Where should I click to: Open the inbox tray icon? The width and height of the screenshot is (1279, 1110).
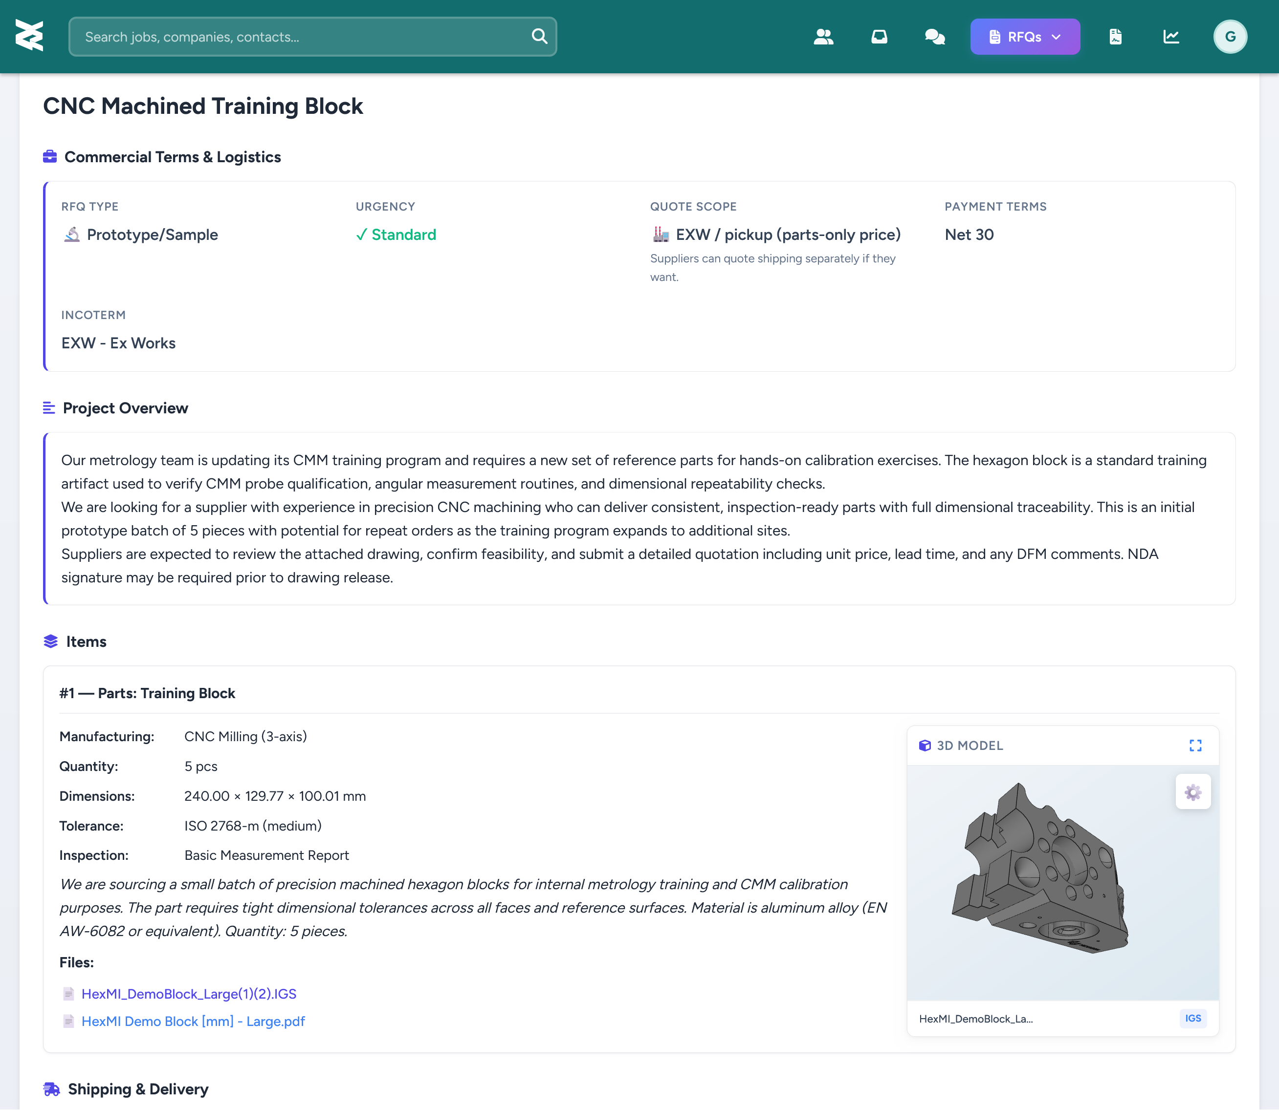[x=879, y=37]
